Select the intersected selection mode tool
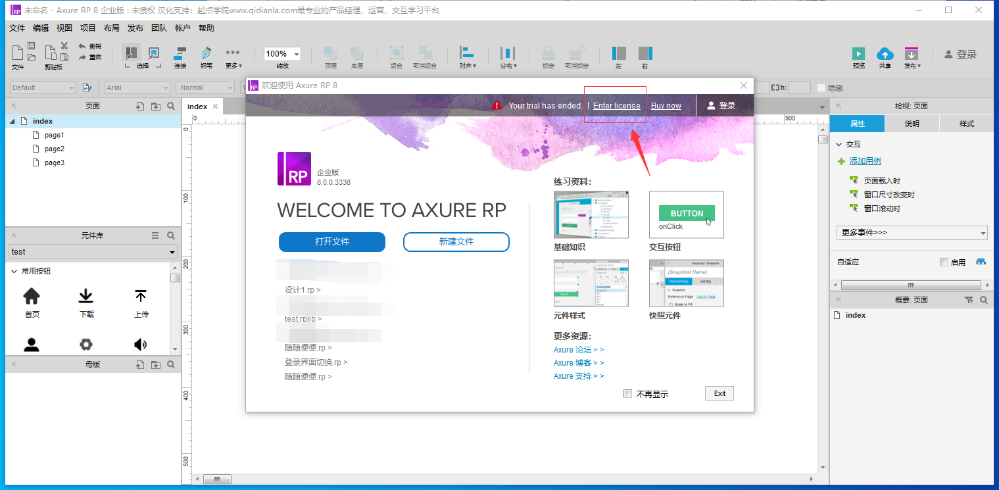Screen dimensions: 999x490 click(132, 53)
